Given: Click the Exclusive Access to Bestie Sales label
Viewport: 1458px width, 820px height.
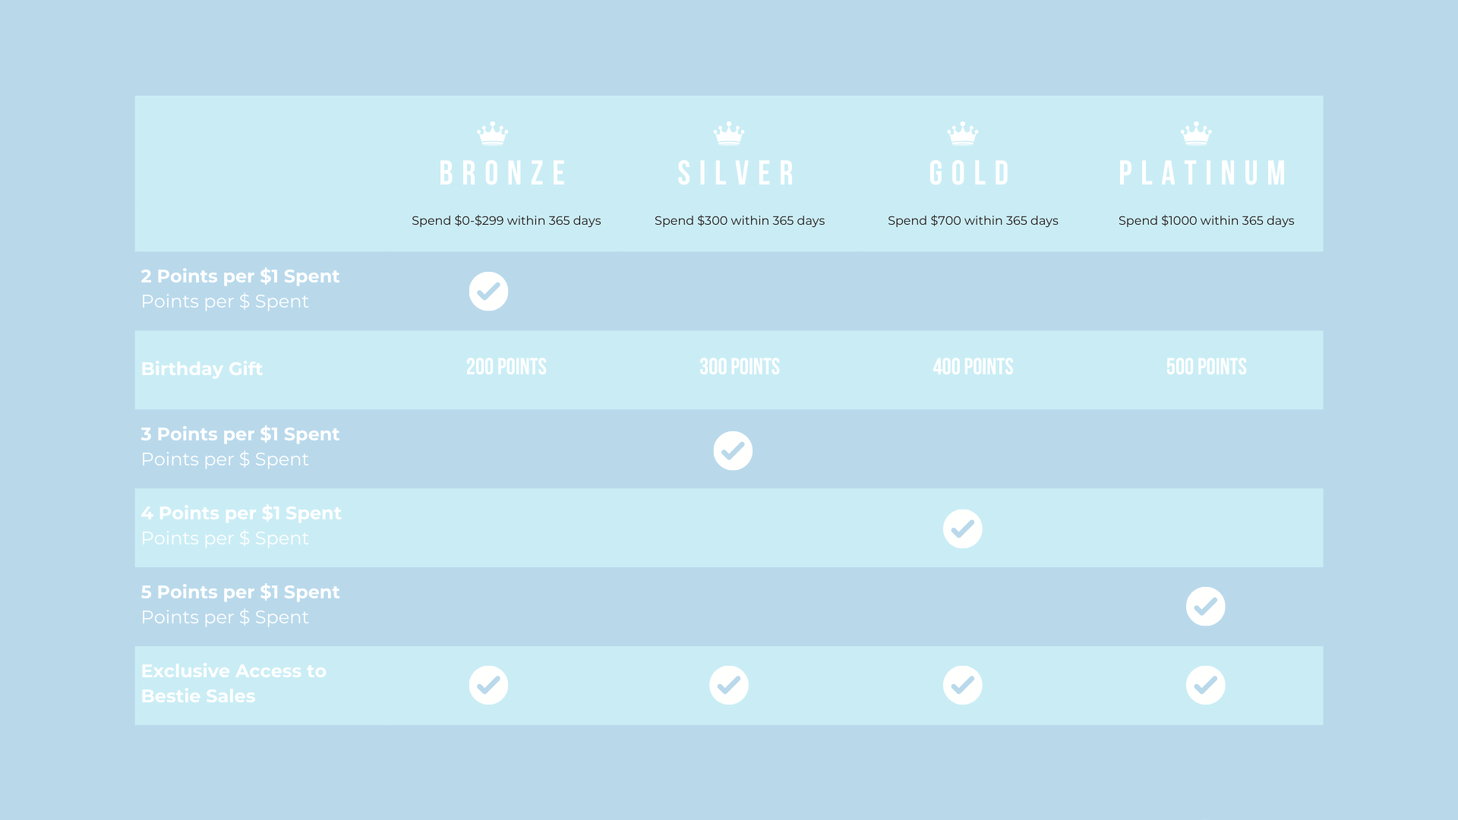Looking at the screenshot, I should coord(234,683).
